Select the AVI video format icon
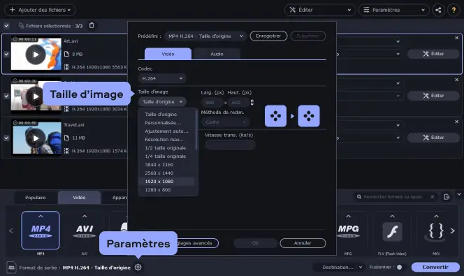This screenshot has width=464, height=276. pos(85,231)
